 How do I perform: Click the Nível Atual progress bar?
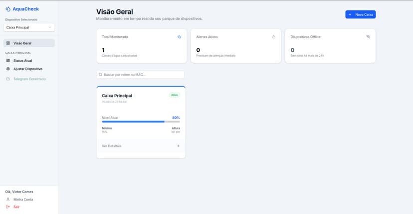pyautogui.click(x=141, y=121)
